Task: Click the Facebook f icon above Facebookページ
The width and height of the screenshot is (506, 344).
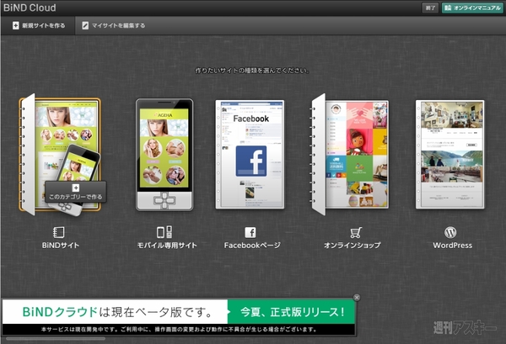Action: (x=250, y=232)
